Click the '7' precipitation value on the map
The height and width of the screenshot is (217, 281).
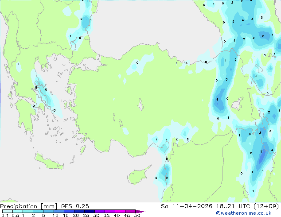click(261, 151)
